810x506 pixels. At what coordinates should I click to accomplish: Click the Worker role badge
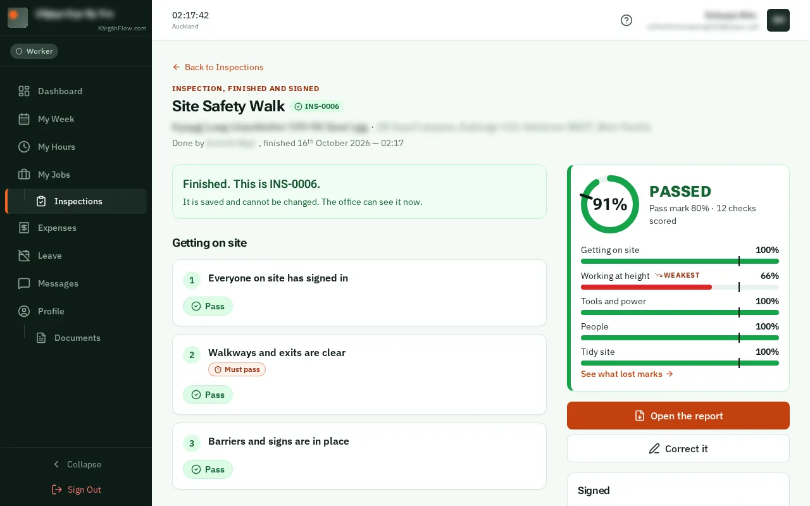pyautogui.click(x=34, y=51)
